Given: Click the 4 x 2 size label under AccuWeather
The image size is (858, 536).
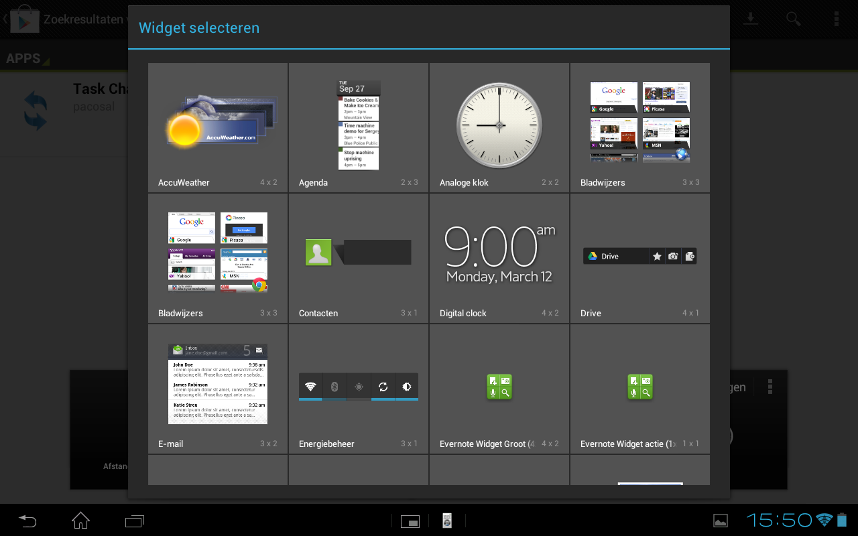Looking at the screenshot, I should (269, 182).
